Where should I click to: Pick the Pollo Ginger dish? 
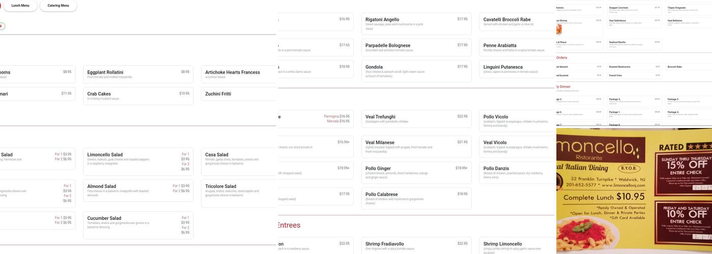pos(416,172)
